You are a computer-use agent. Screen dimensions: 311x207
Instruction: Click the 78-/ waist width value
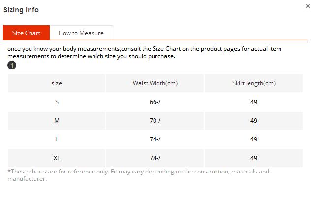(155, 158)
